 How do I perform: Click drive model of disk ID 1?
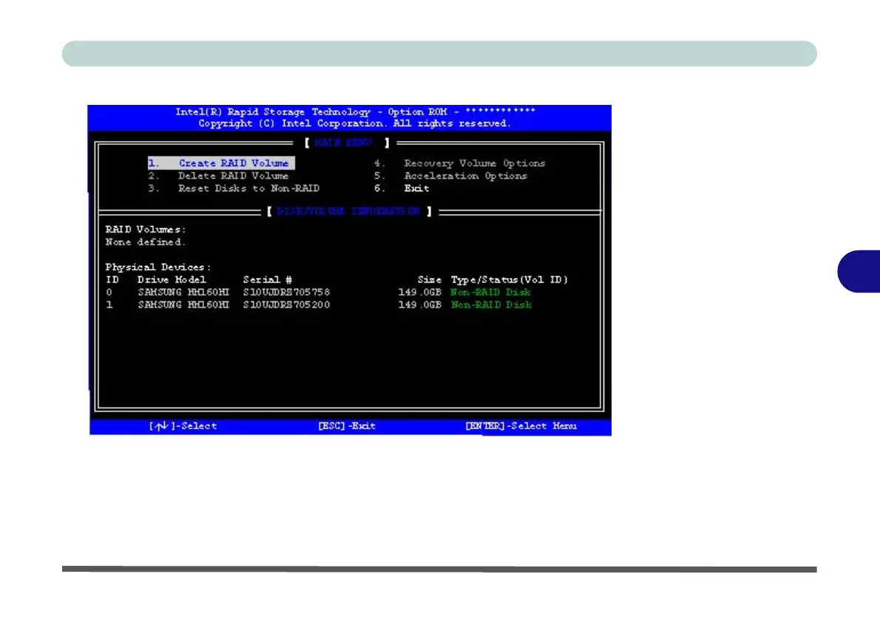coord(183,305)
